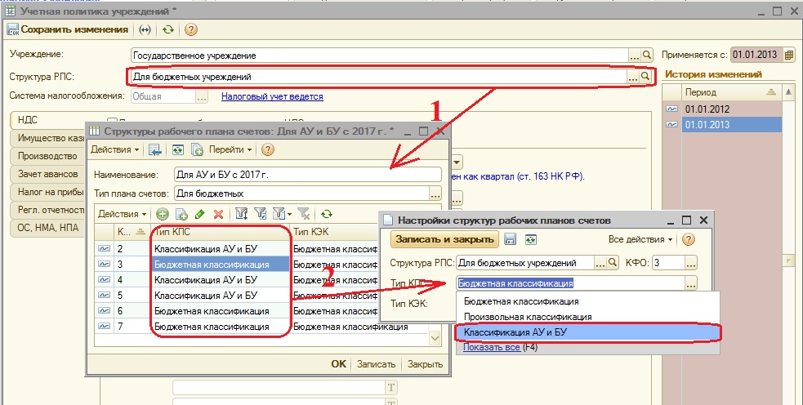The width and height of the screenshot is (803, 405).
Task: Switch to the Производство tab
Action: 47,156
